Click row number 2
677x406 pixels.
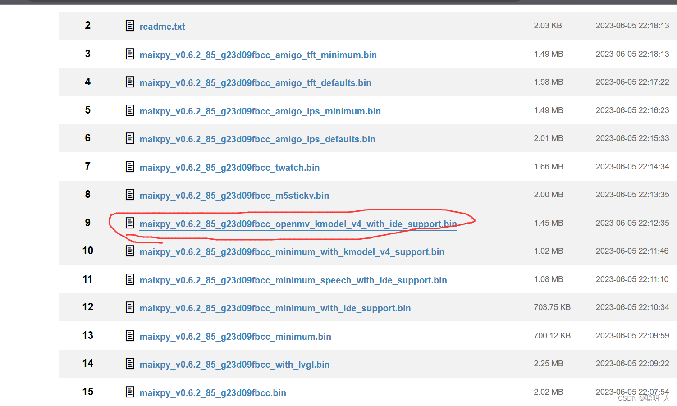pyautogui.click(x=88, y=25)
